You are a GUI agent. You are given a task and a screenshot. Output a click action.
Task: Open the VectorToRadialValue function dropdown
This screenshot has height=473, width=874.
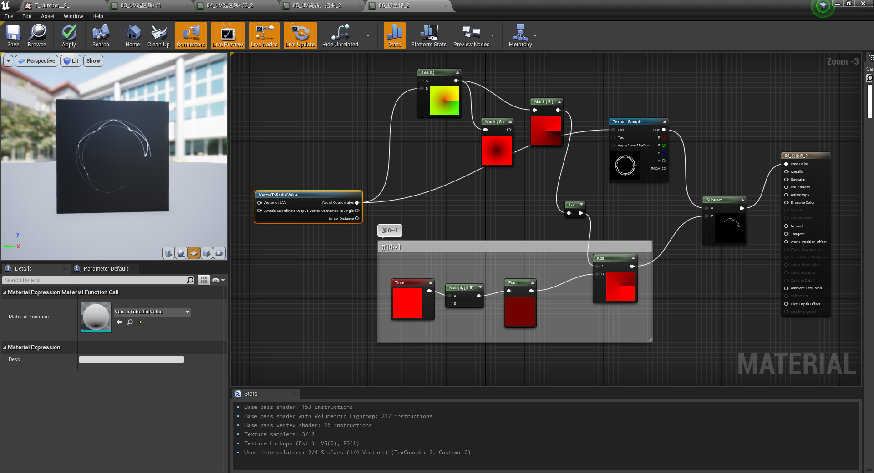[x=187, y=312]
